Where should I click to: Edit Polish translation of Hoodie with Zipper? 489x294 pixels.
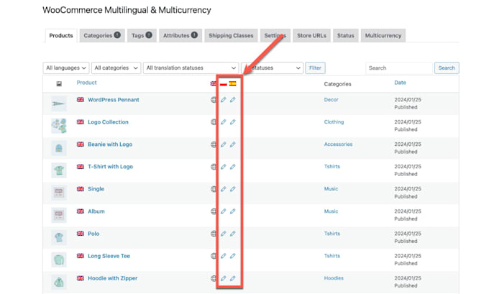(x=224, y=278)
